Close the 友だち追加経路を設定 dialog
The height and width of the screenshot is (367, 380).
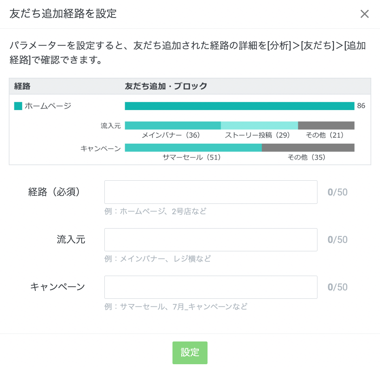pyautogui.click(x=364, y=14)
